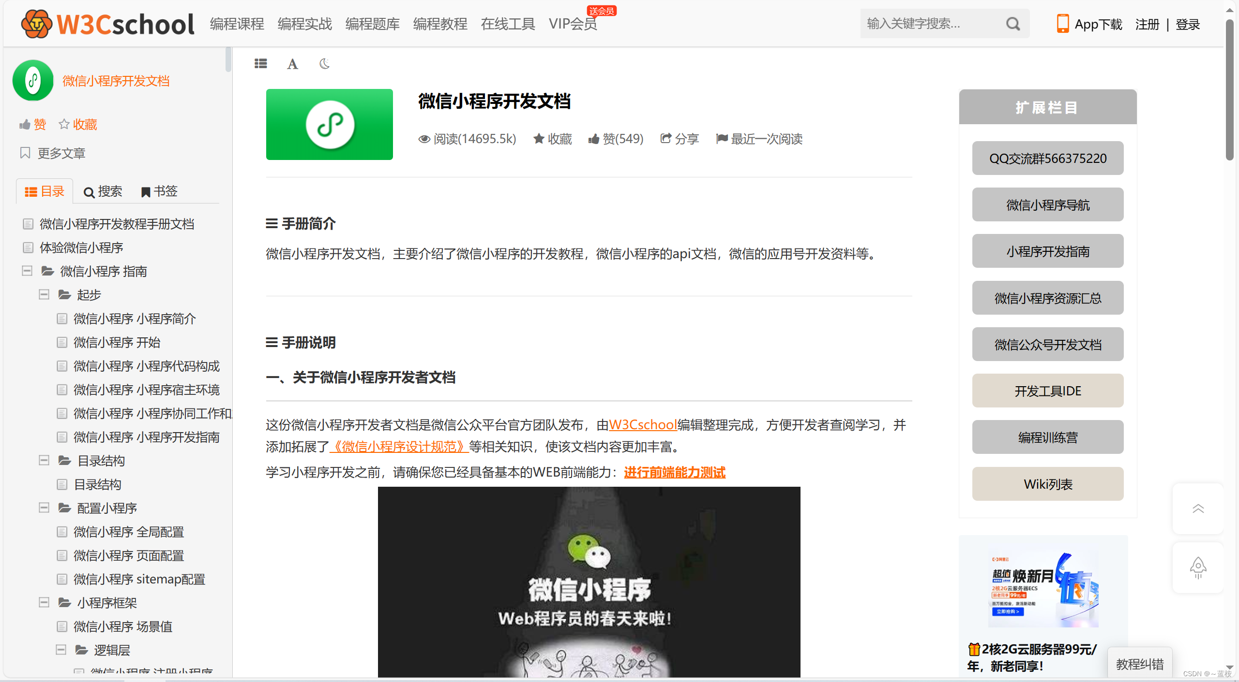Image resolution: width=1239 pixels, height=682 pixels.
Task: Toggle night mode moon icon
Action: click(325, 63)
